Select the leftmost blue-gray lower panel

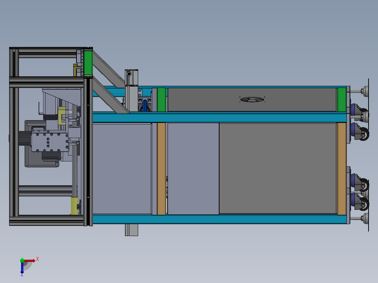(122, 168)
